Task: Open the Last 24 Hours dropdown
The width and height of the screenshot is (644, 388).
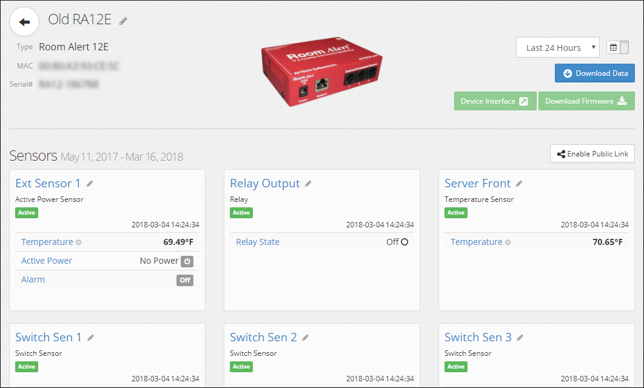Action: click(557, 48)
